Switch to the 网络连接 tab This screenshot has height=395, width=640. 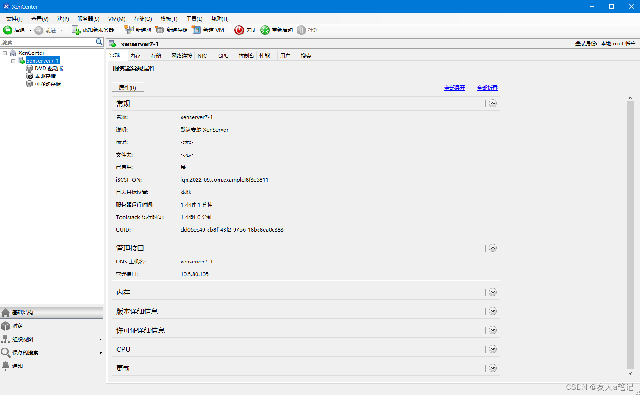(x=182, y=56)
